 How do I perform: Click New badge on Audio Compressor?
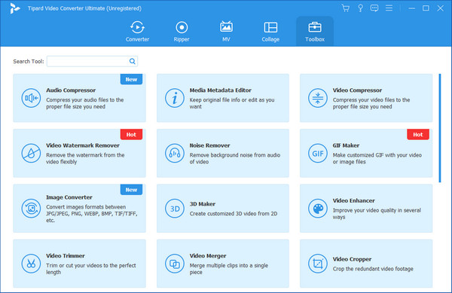(x=131, y=79)
